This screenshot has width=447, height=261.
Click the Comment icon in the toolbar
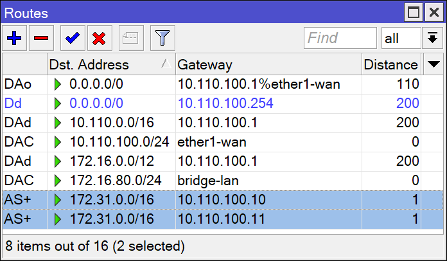click(131, 39)
